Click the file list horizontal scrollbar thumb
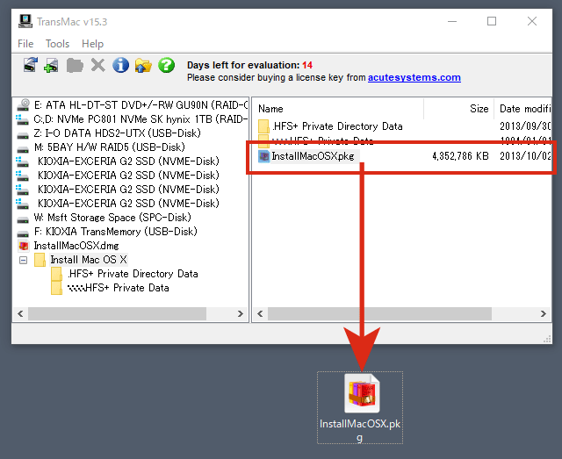This screenshot has height=459, width=562. 379,314
